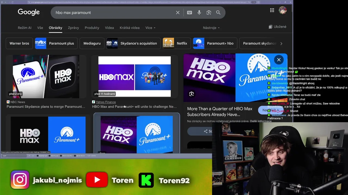
Task: Open highlighted purple HBO Max Paramount+ thumbnail
Action: 137,135
